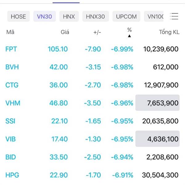Open the HNX tab
The width and height of the screenshot is (185, 185).
point(69,16)
